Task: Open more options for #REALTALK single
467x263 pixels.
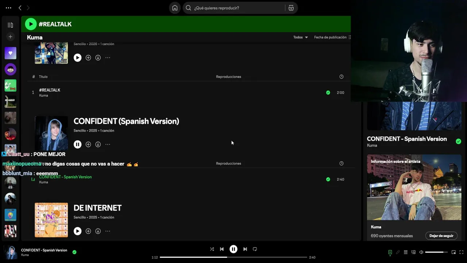Action: (x=108, y=58)
